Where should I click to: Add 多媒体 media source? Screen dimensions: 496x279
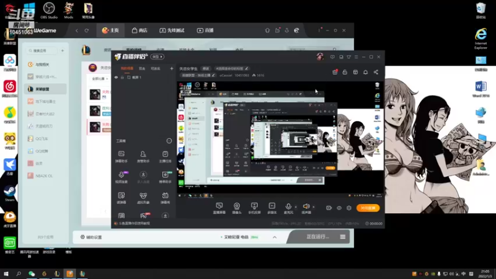coord(272,208)
